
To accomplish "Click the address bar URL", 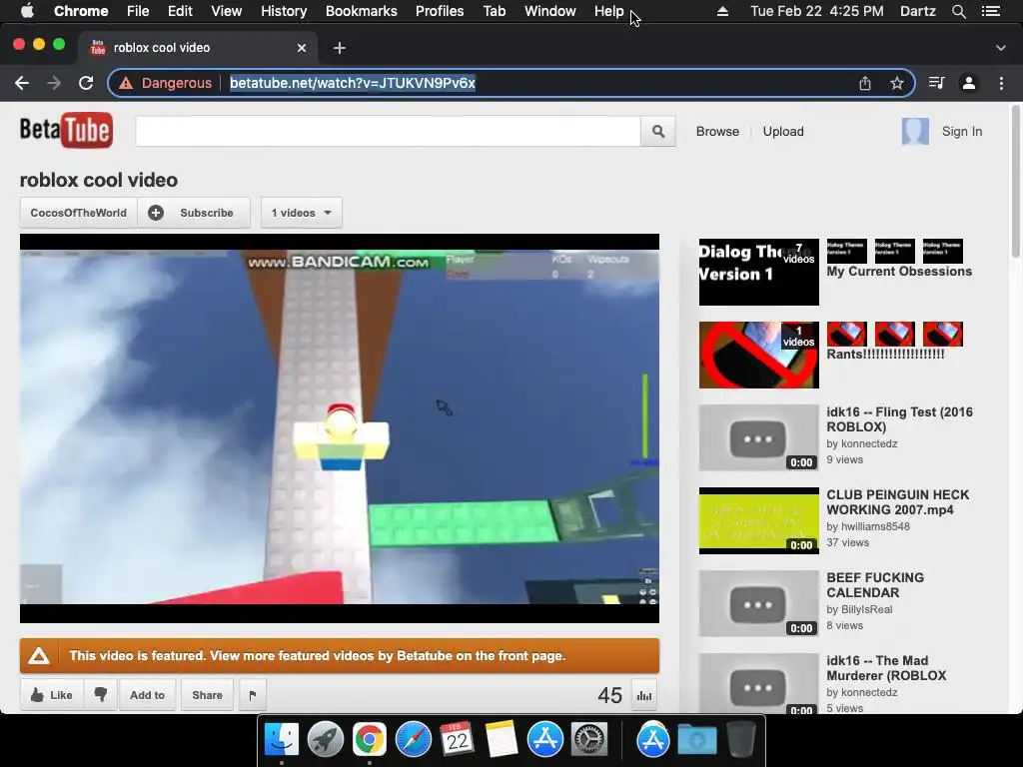I will [353, 83].
